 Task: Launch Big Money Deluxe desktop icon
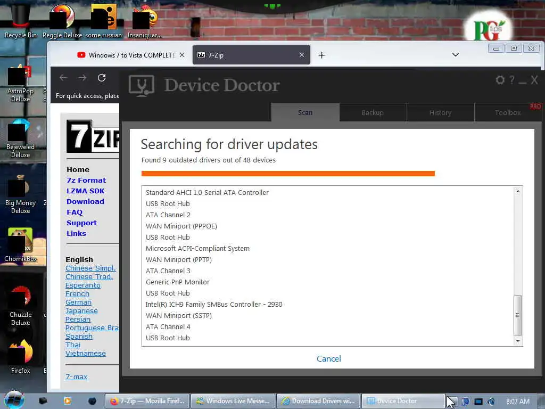tap(21, 195)
